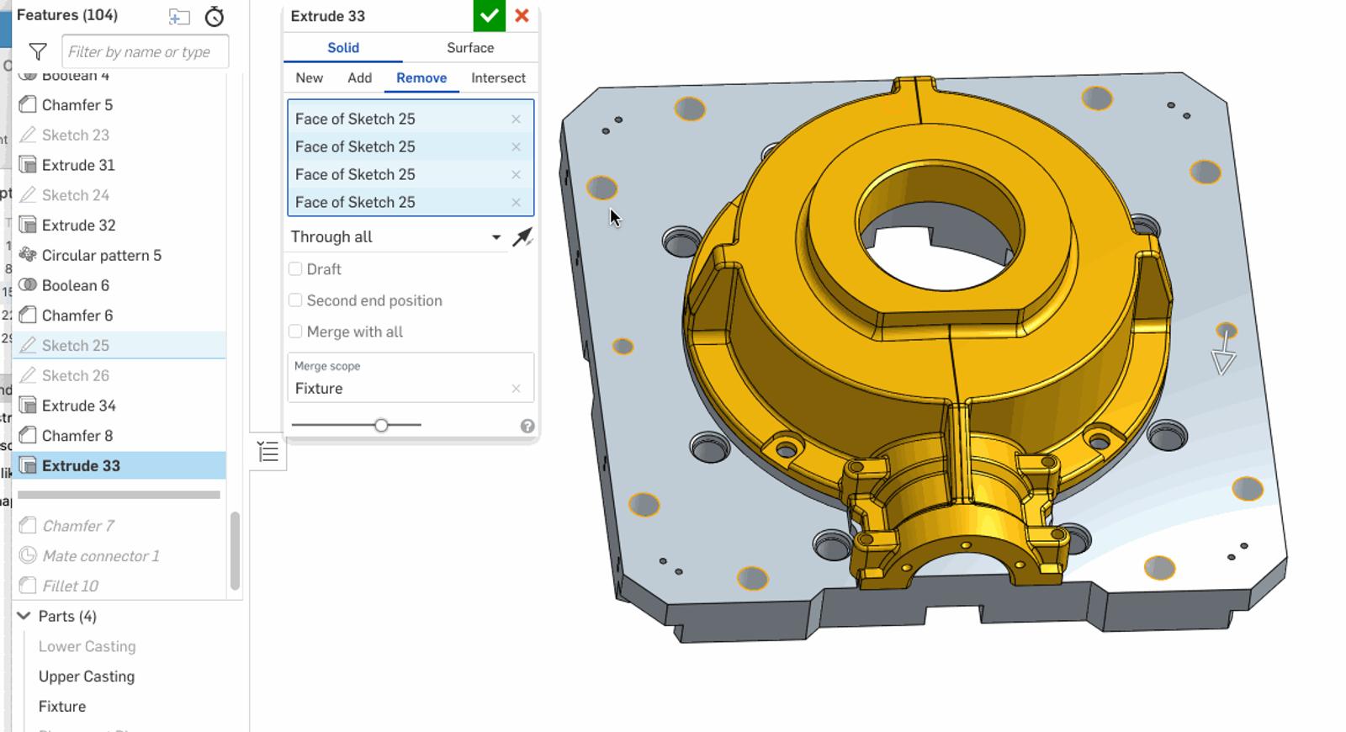The height and width of the screenshot is (732, 1346).
Task: Toggle the feature list panel icon
Action: (x=268, y=452)
